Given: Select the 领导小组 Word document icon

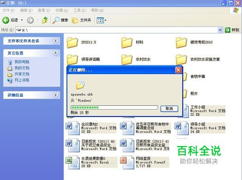Looking at the screenshot, I should 182,128.
